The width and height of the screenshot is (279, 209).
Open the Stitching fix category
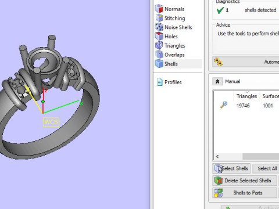(x=170, y=18)
